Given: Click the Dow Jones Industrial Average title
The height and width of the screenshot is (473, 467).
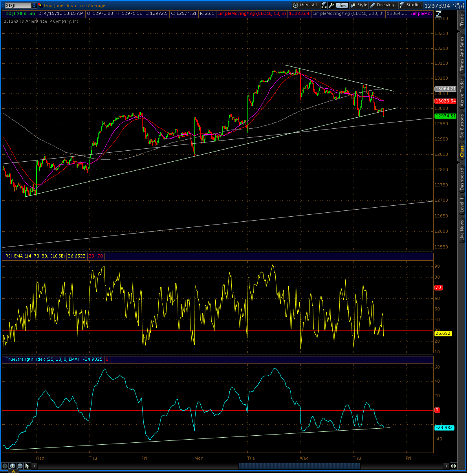Looking at the screenshot, I should [75, 5].
